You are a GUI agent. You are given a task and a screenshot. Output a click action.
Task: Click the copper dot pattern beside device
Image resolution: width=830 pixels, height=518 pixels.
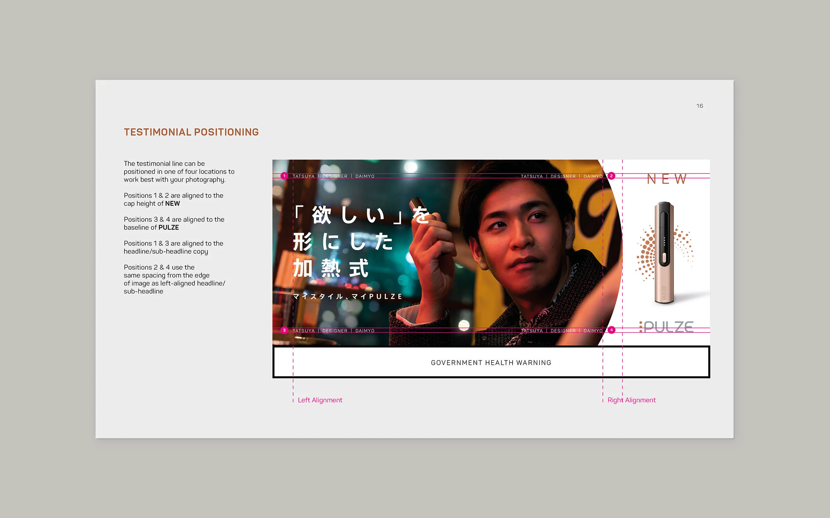click(x=646, y=253)
